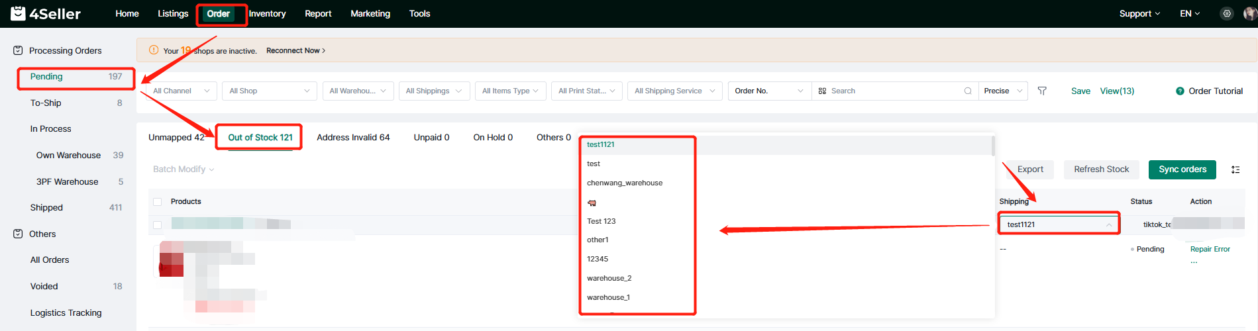Open the Inventory menu
This screenshot has width=1258, height=331.
[267, 13]
